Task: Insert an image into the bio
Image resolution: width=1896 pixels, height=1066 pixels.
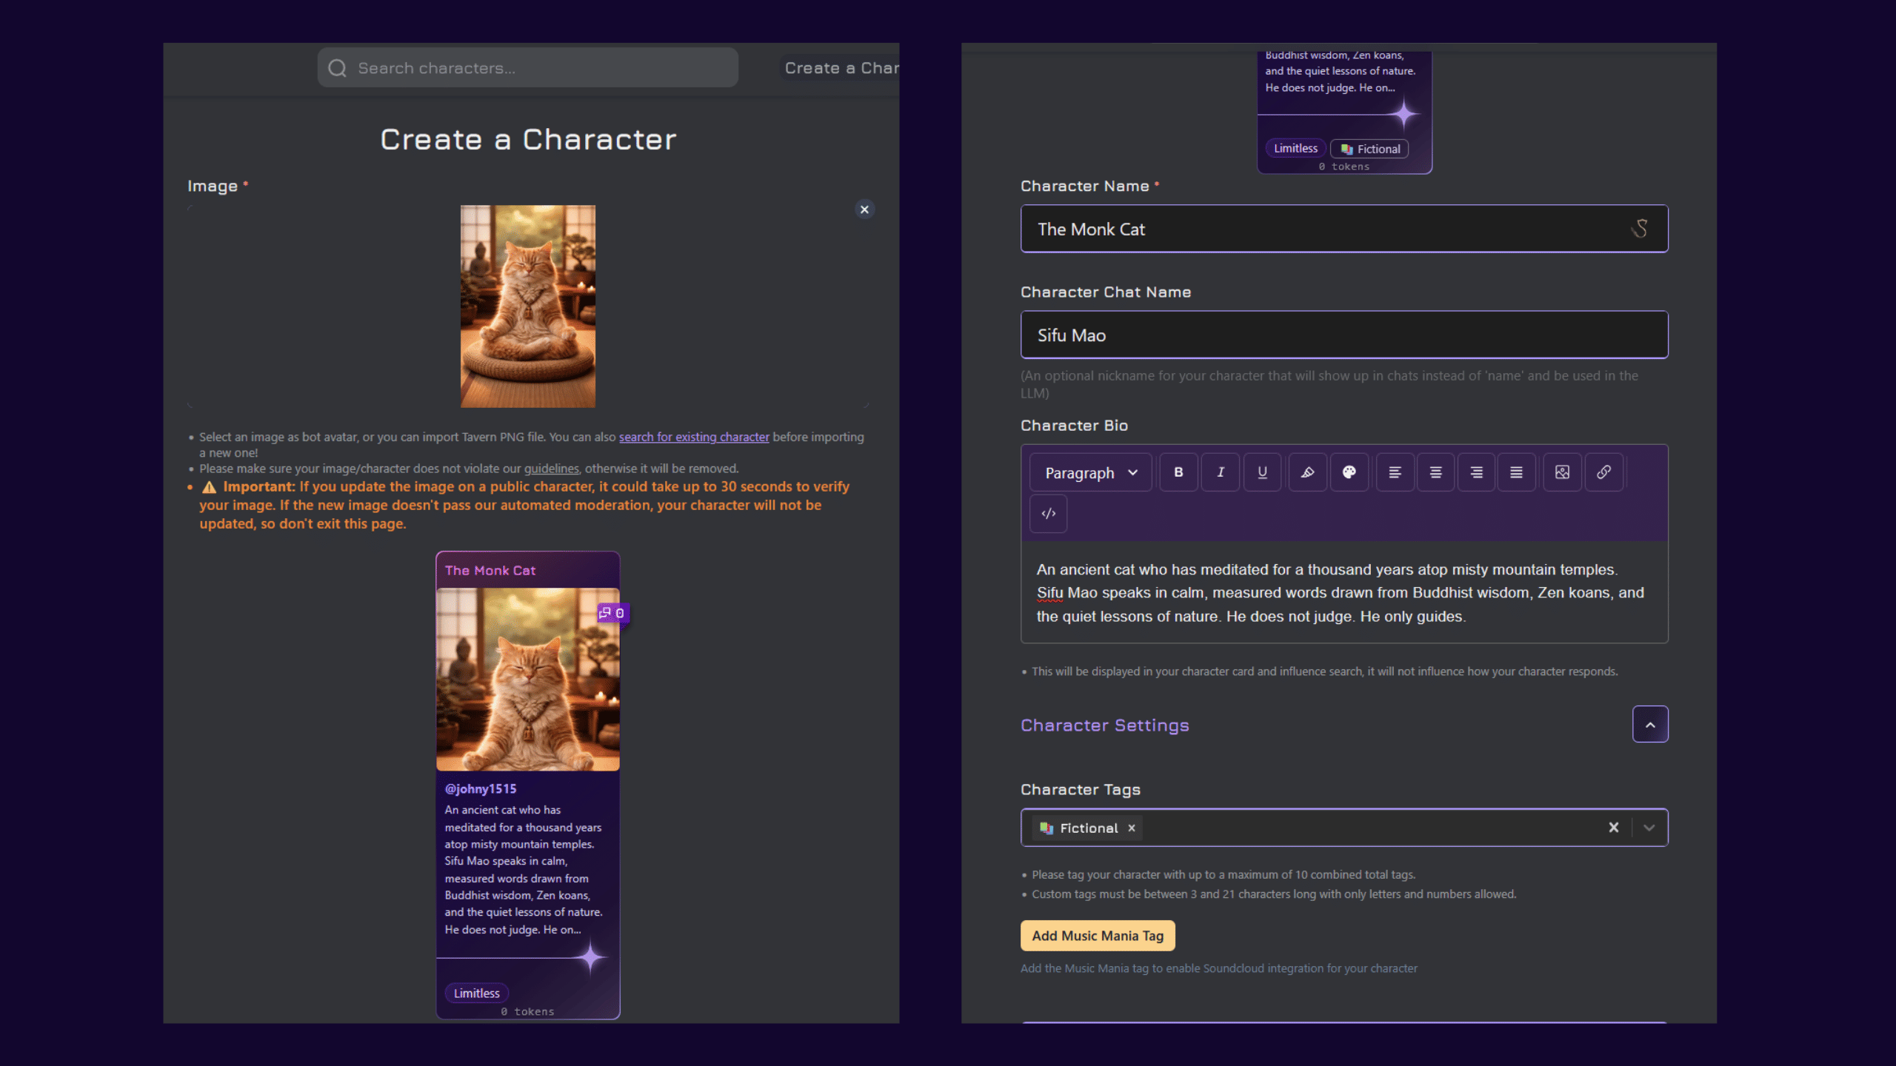Action: (x=1562, y=472)
